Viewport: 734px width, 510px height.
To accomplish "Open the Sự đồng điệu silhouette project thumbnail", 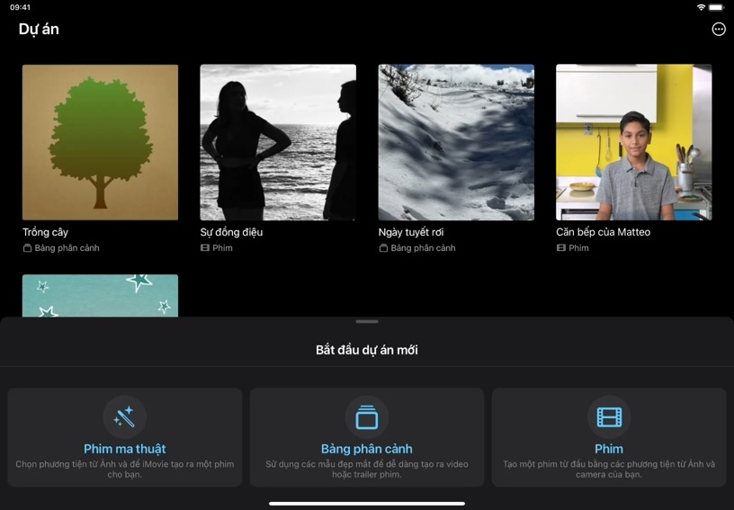I will click(x=278, y=142).
